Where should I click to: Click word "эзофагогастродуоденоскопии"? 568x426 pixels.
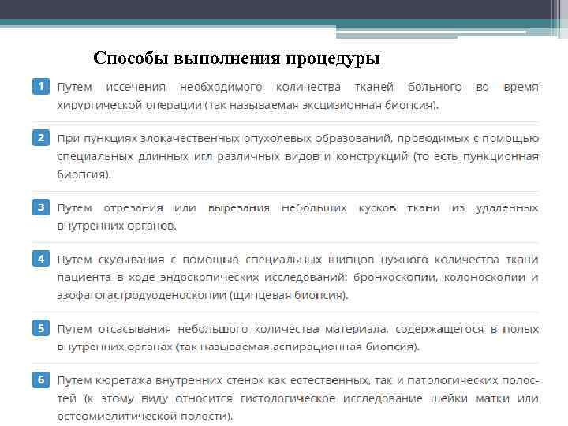click(x=142, y=295)
